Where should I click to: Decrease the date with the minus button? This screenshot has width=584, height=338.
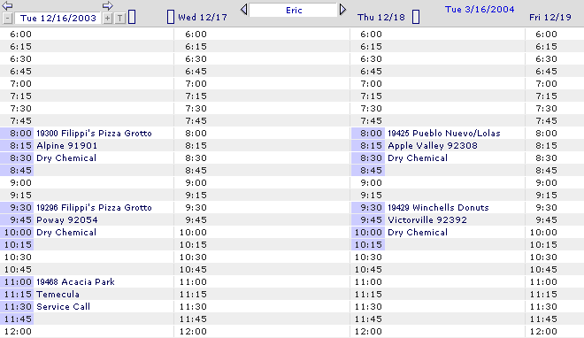(8, 19)
